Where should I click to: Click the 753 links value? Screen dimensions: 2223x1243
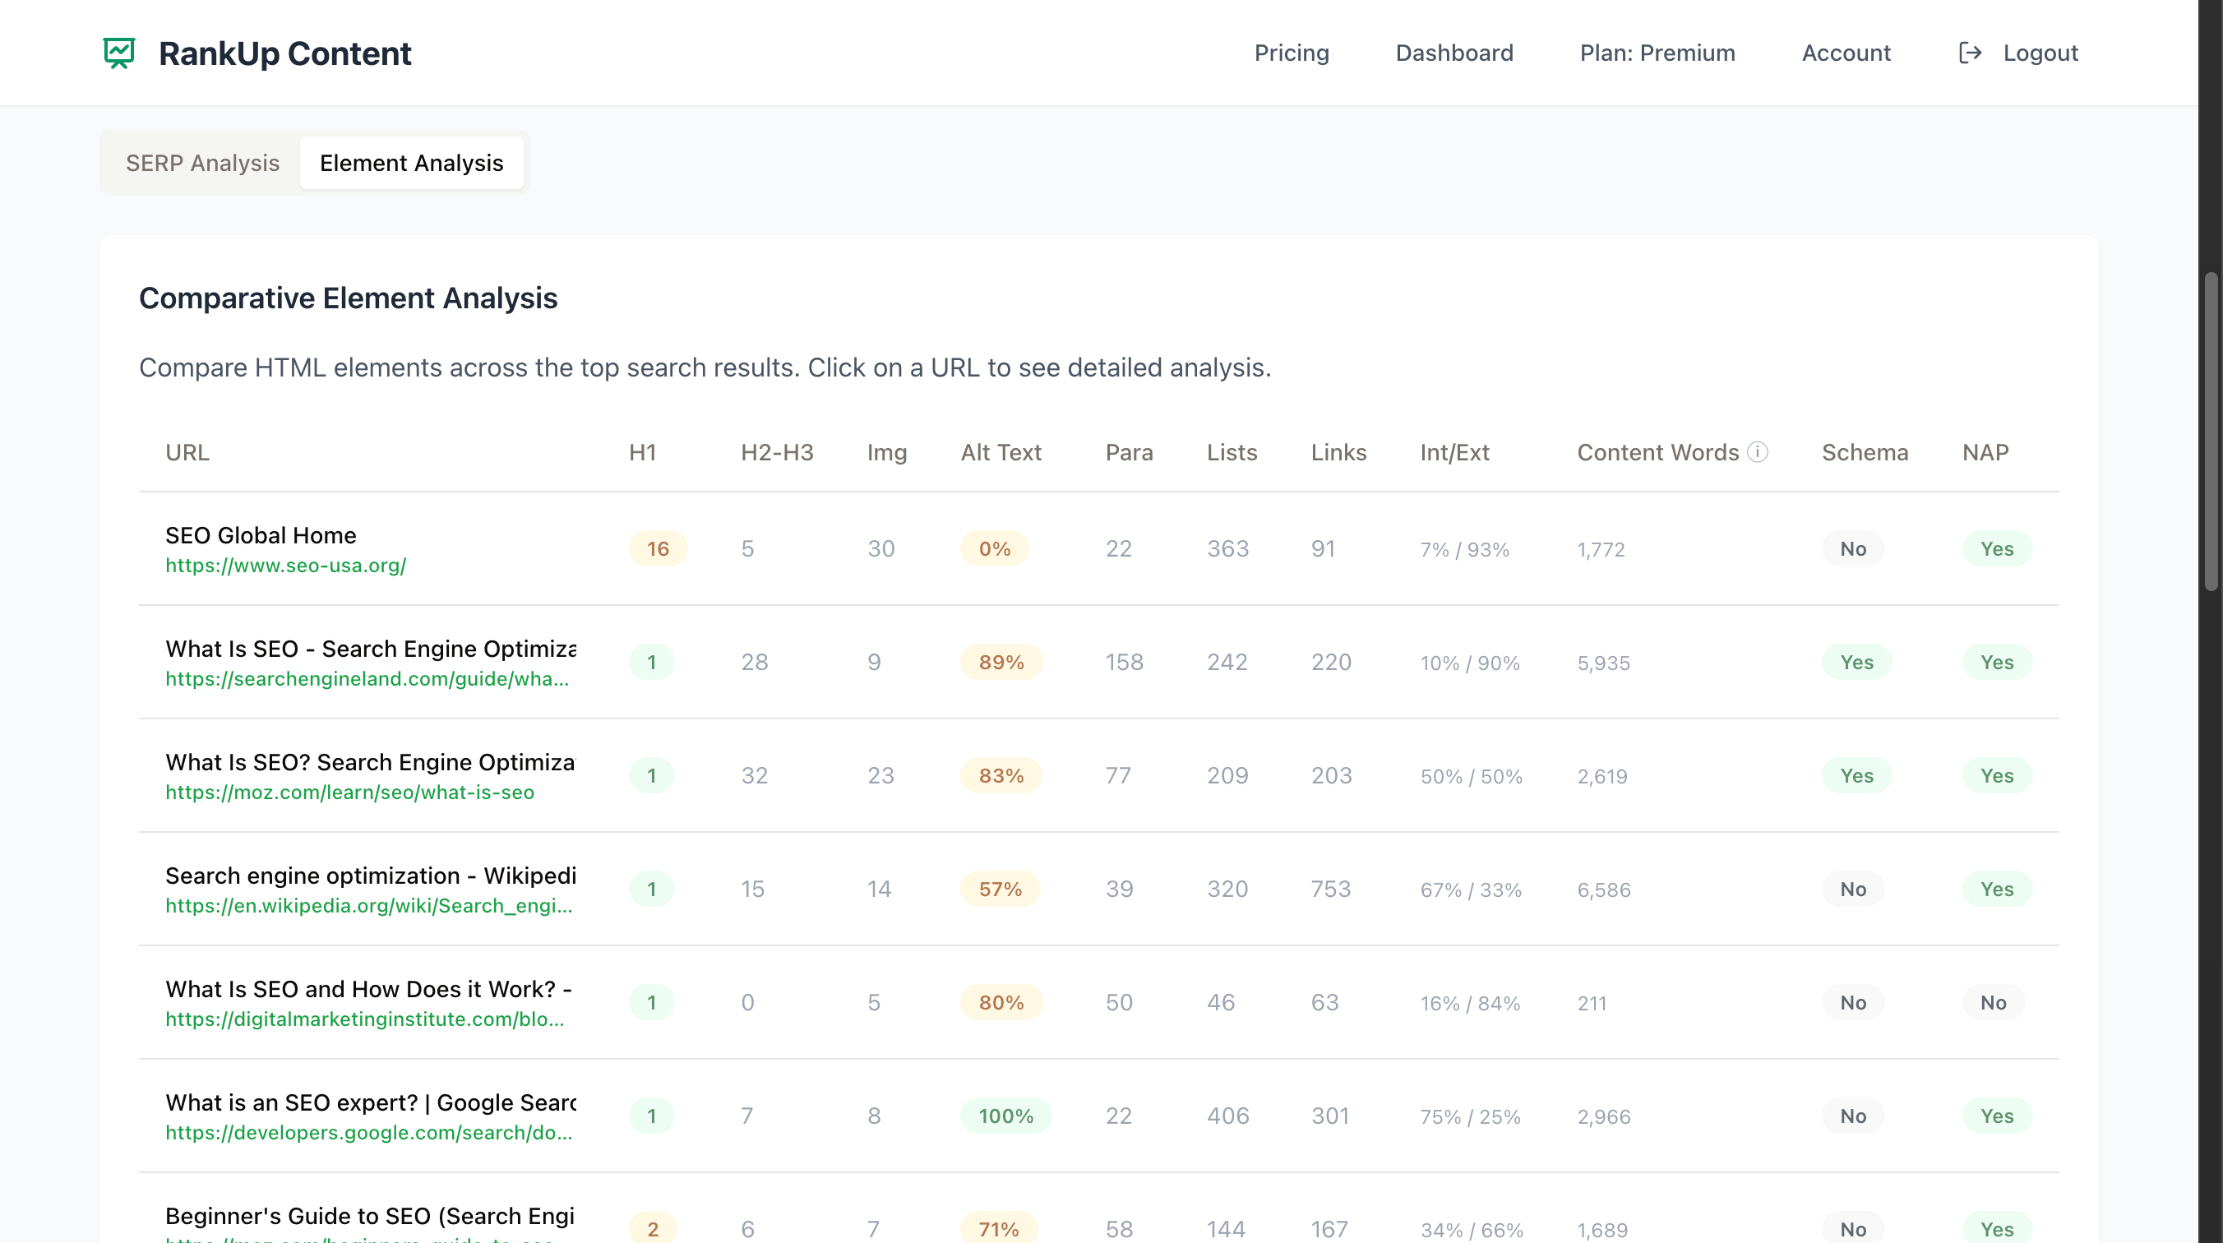coord(1331,888)
